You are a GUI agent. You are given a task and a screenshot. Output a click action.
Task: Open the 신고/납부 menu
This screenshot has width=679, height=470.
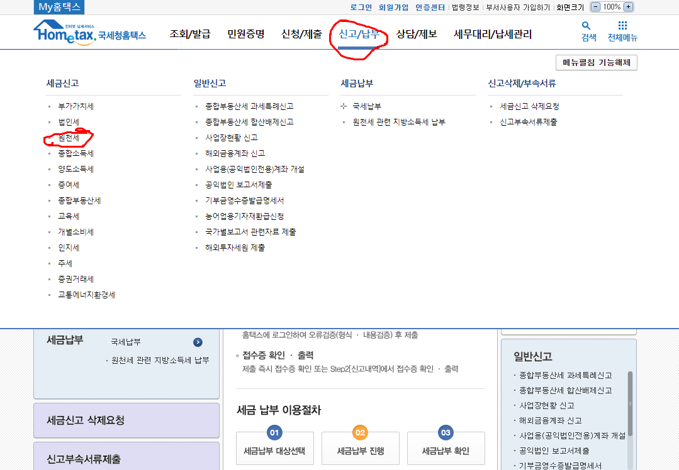point(359,34)
